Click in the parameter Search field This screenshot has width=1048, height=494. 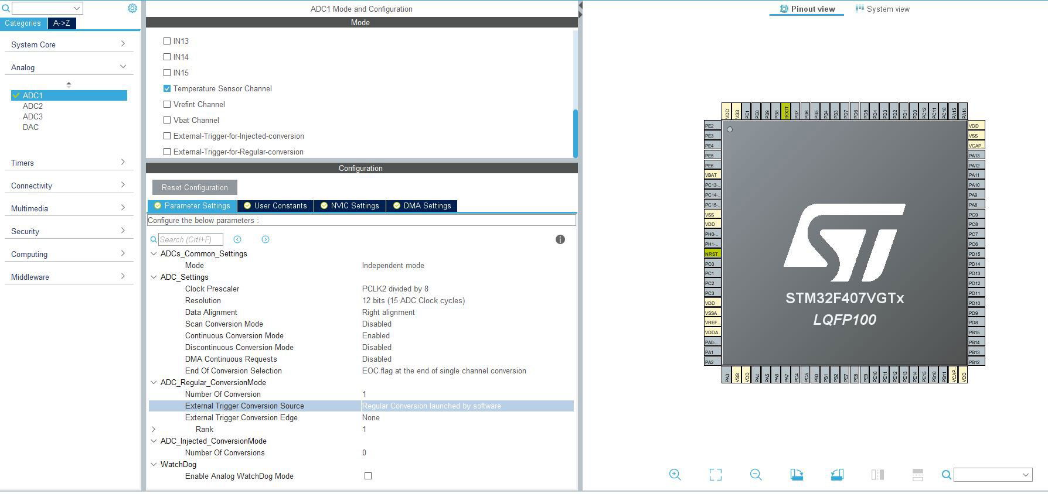190,239
